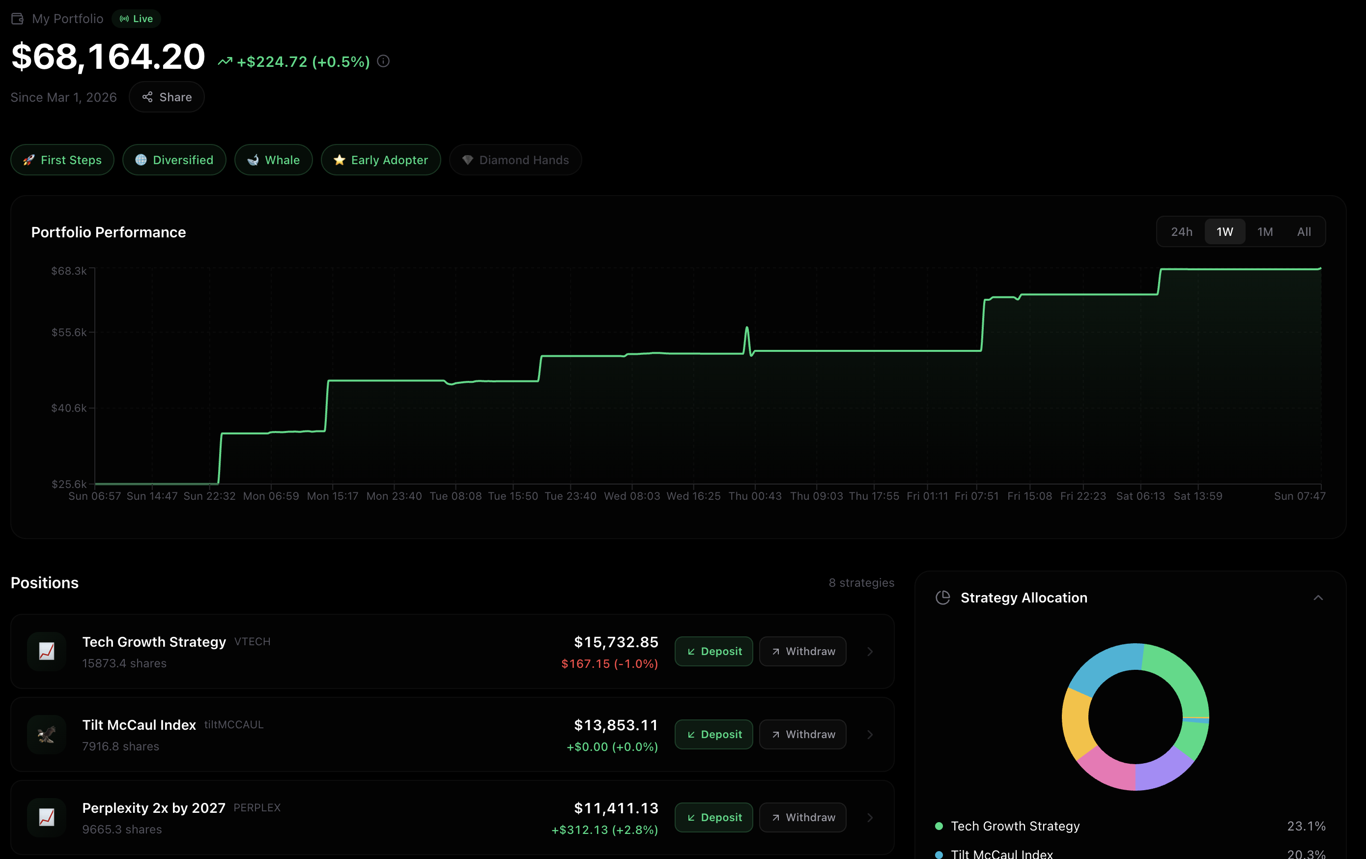Click the wallet icon next to My Portfolio
This screenshot has height=859, width=1366.
coord(18,19)
